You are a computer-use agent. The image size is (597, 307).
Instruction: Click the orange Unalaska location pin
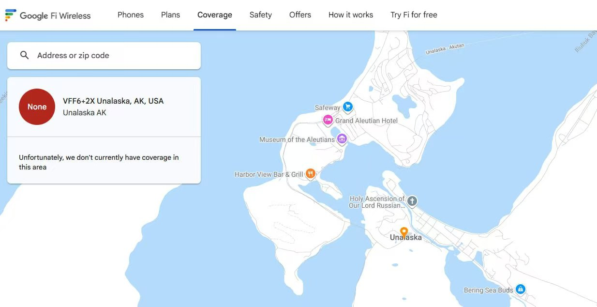tap(404, 232)
